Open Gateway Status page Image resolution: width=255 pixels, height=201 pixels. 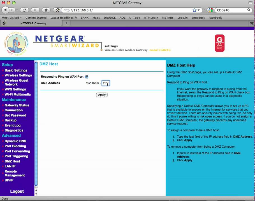click(x=17, y=105)
